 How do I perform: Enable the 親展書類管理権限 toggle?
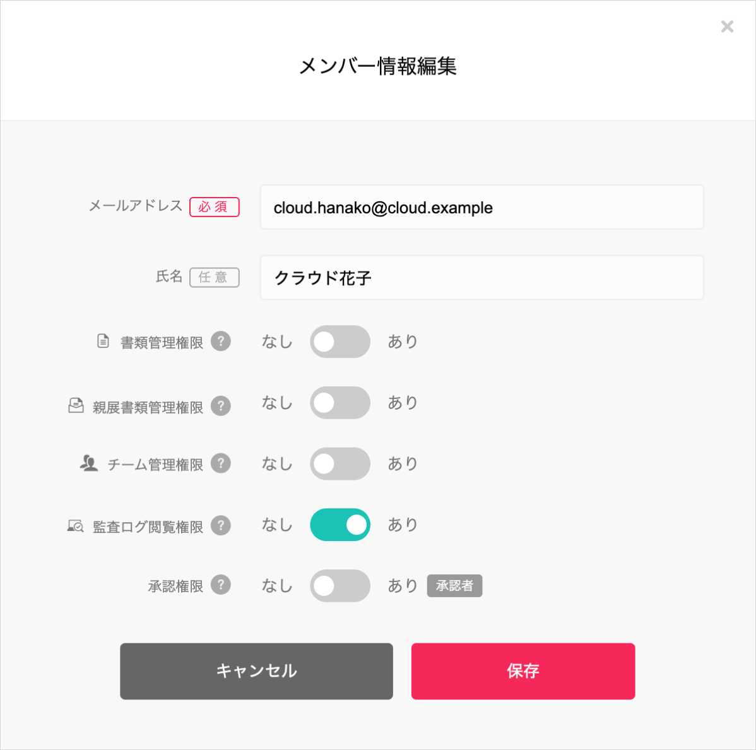[340, 403]
